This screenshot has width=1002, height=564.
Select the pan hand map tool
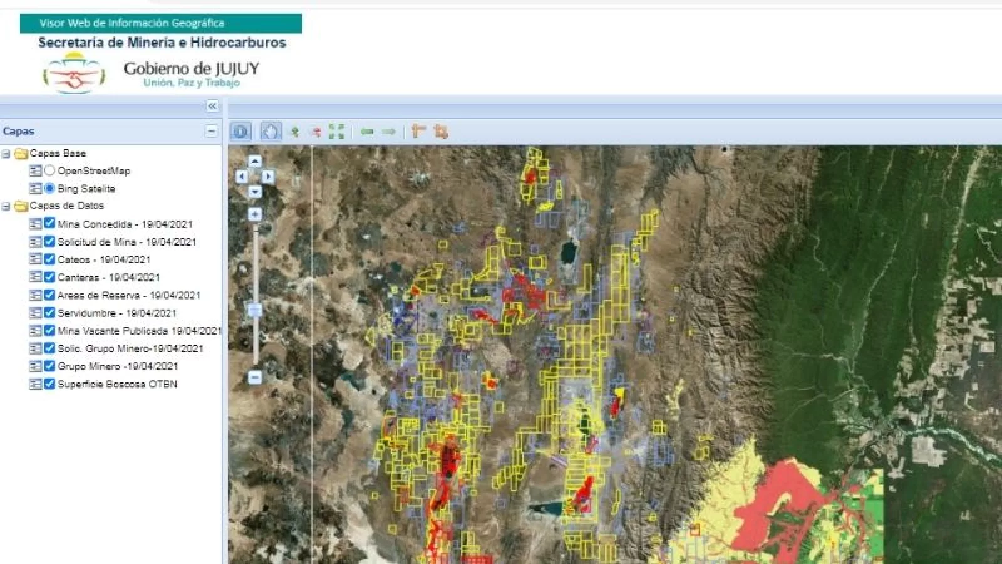271,132
